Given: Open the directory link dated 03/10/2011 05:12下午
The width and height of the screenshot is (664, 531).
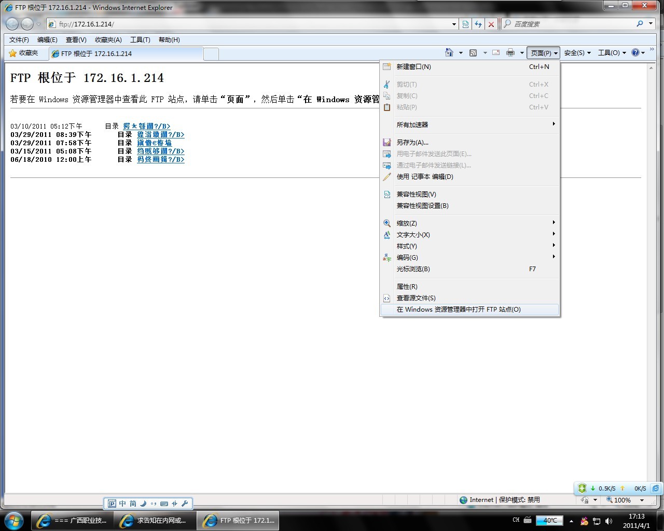Looking at the screenshot, I should tap(147, 126).
